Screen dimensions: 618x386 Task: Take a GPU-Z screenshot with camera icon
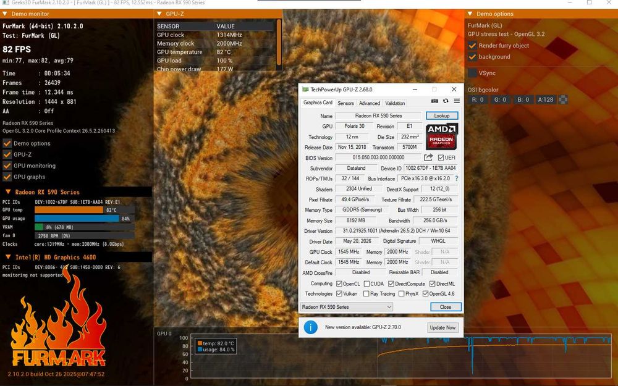[x=434, y=101]
